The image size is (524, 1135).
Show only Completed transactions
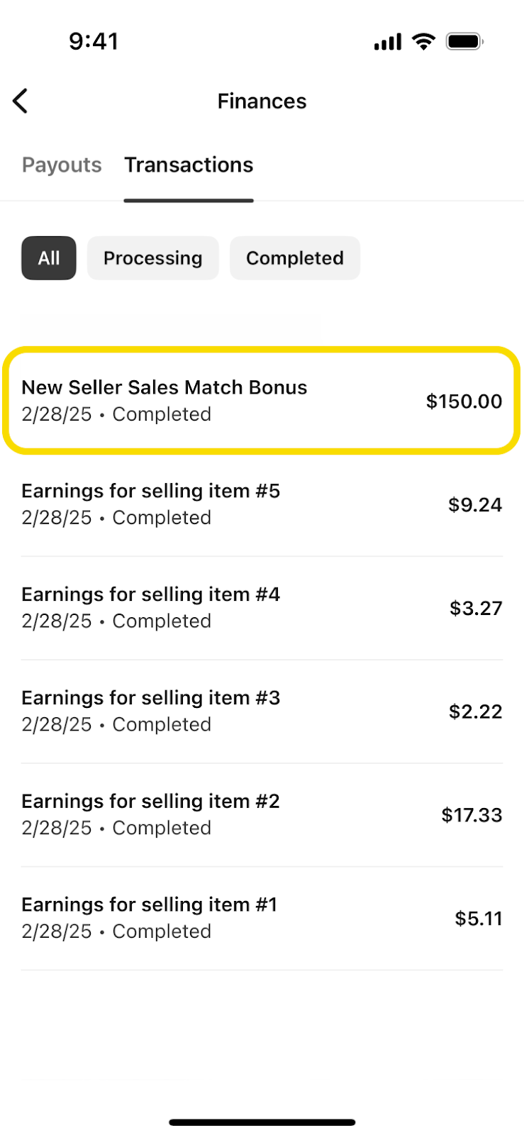tap(295, 258)
